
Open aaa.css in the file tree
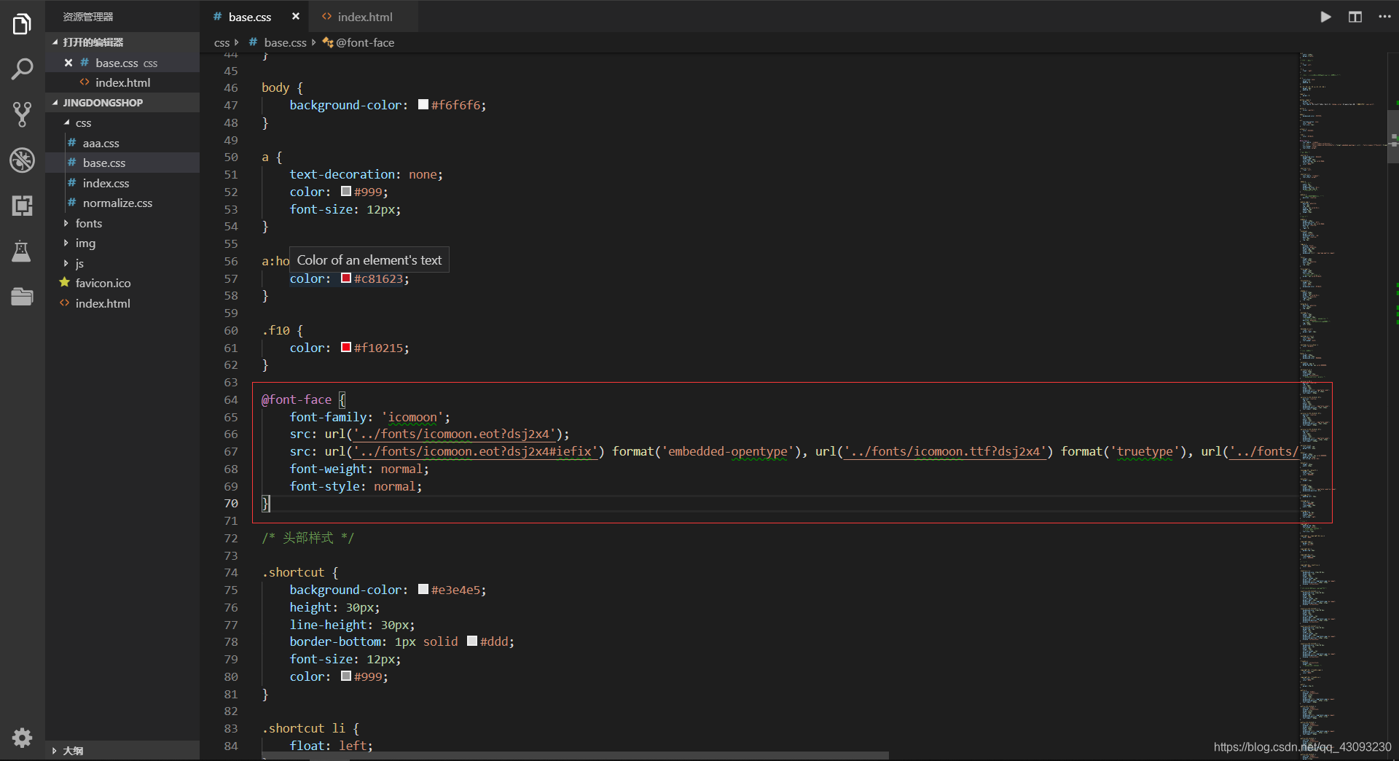coord(122,143)
